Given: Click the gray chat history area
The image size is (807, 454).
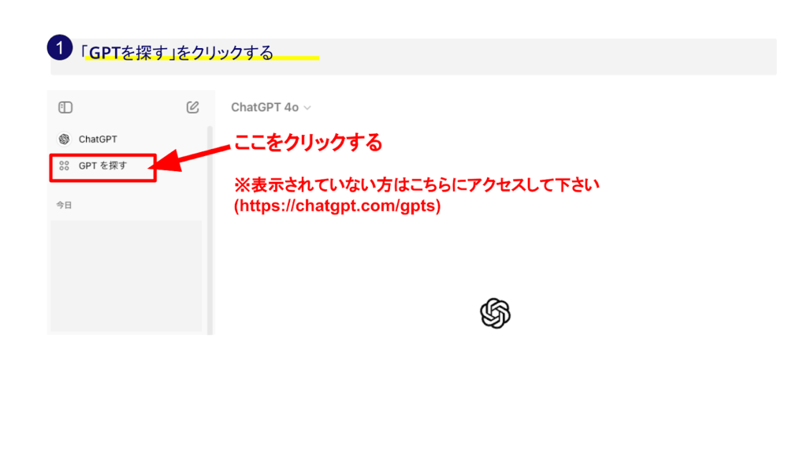Looking at the screenshot, I should [126, 276].
